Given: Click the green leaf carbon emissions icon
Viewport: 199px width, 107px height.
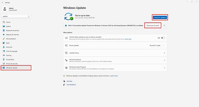Looking at the screenshot, I should (64, 76).
